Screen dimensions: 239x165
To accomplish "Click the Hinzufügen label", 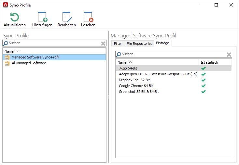I will 42,25.
